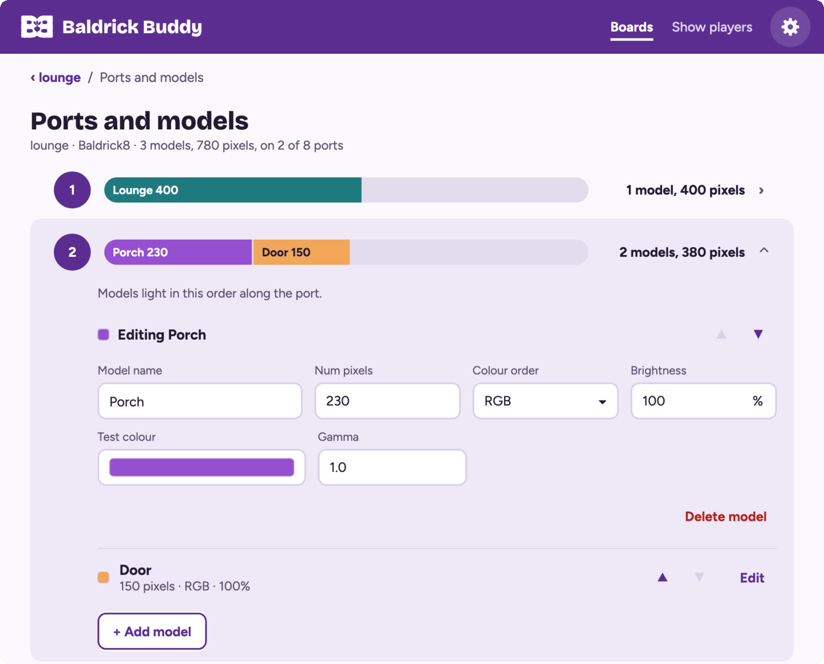Click the Baldrick Buddy logo icon
This screenshot has height=664, width=824.
(x=37, y=27)
